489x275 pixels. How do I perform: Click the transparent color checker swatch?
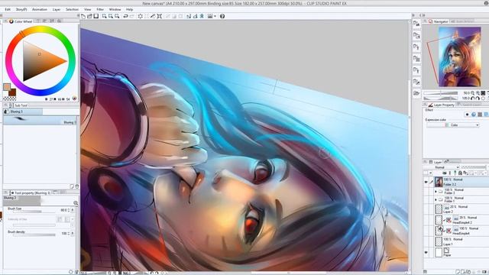click(x=9, y=99)
